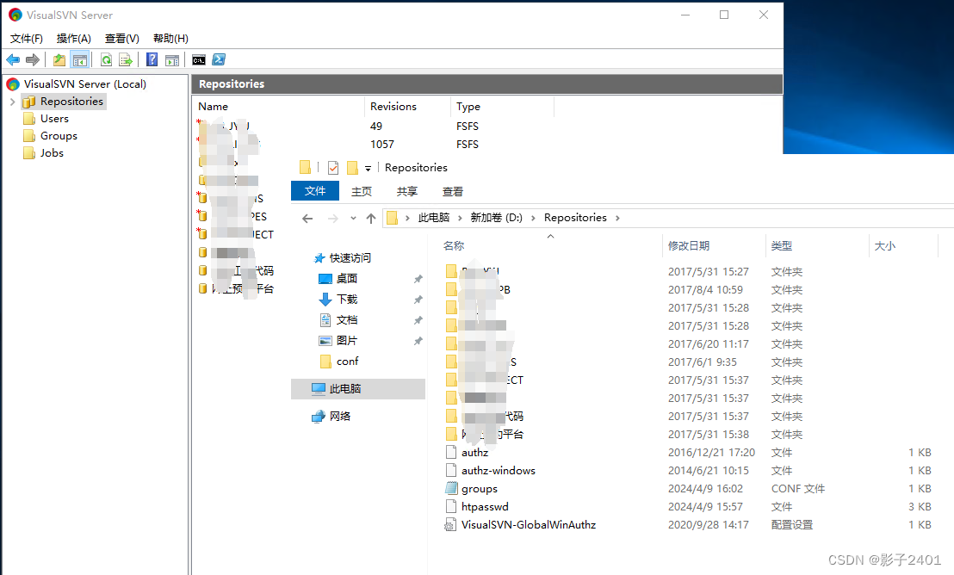
Task: Open recent locations dropdown in Explorer
Action: coord(353,219)
